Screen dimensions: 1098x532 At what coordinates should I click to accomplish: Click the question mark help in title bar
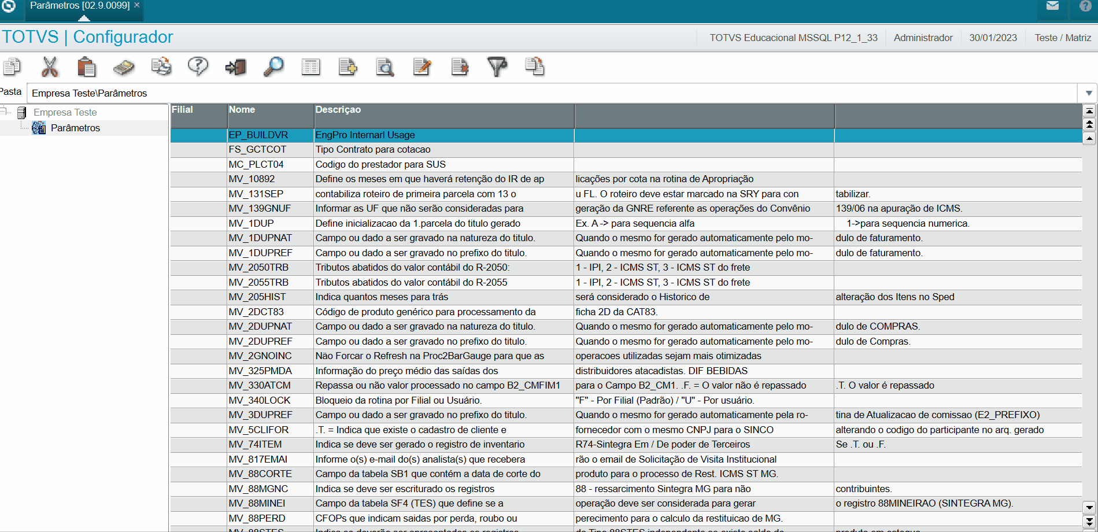click(1085, 6)
